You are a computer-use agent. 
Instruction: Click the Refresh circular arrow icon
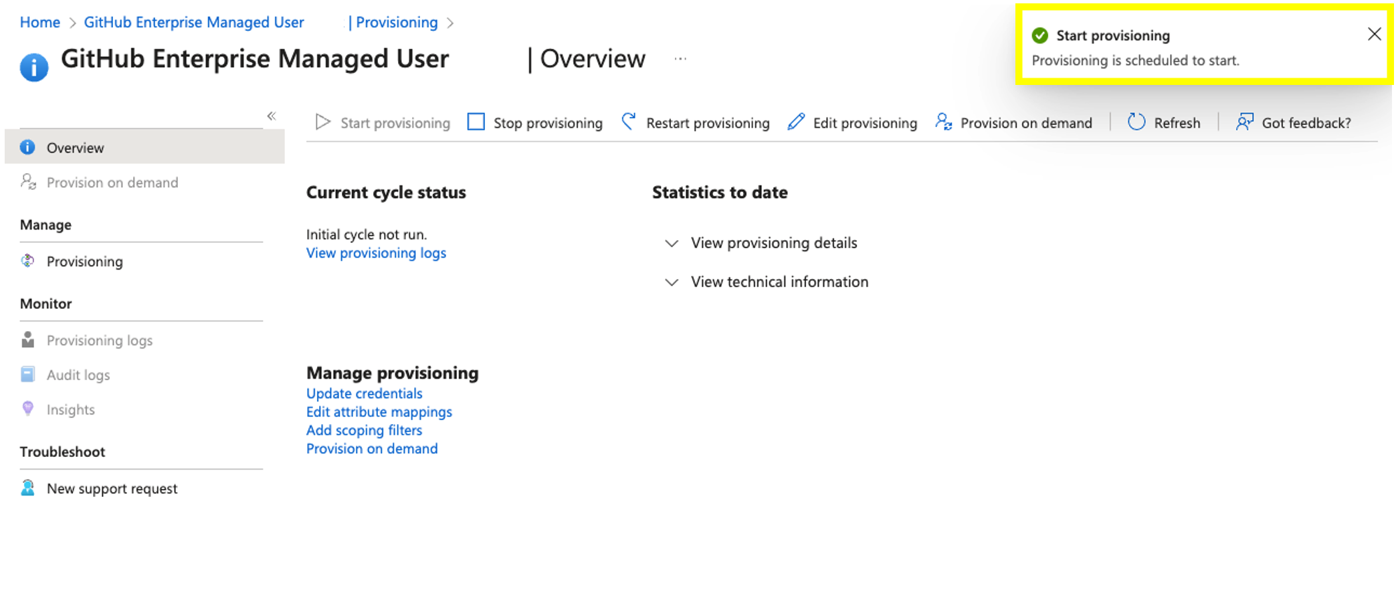1136,122
